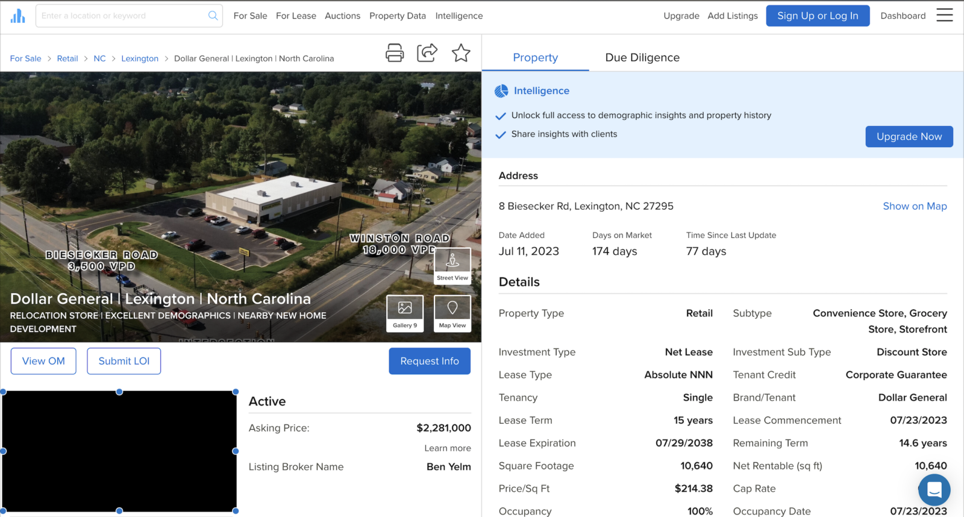This screenshot has height=517, width=964.
Task: Go to Lexington breadcrumb
Action: [140, 58]
